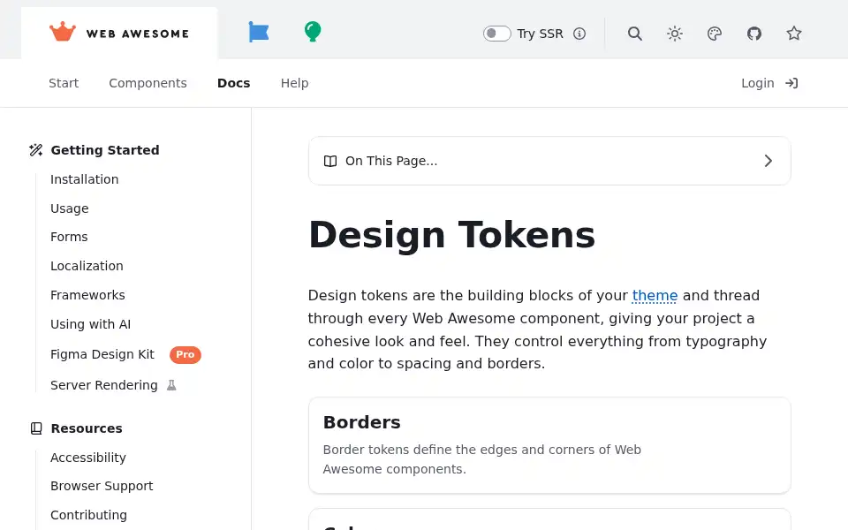Click the login arrow icon
The image size is (848, 530).
(x=791, y=83)
